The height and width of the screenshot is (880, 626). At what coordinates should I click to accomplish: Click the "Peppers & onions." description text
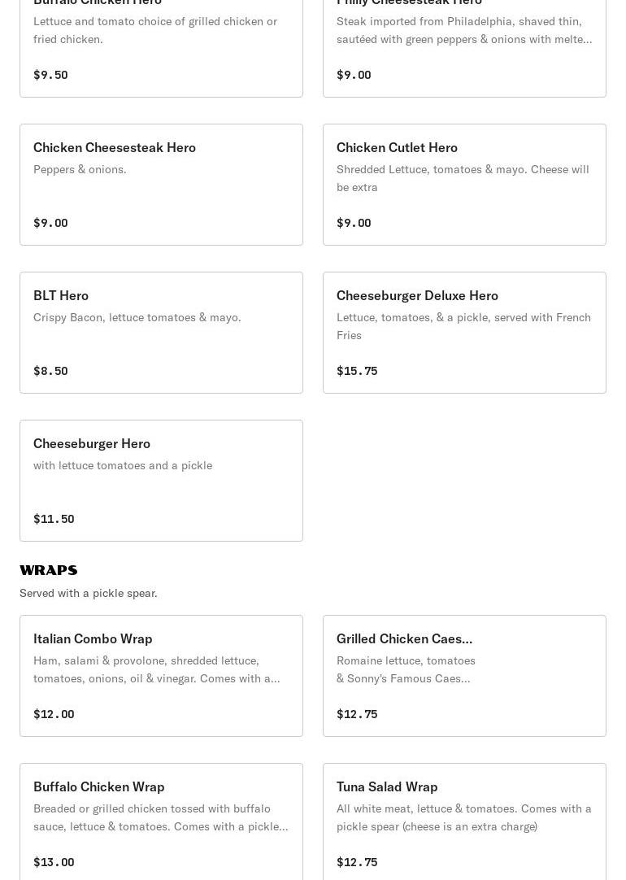(80, 169)
